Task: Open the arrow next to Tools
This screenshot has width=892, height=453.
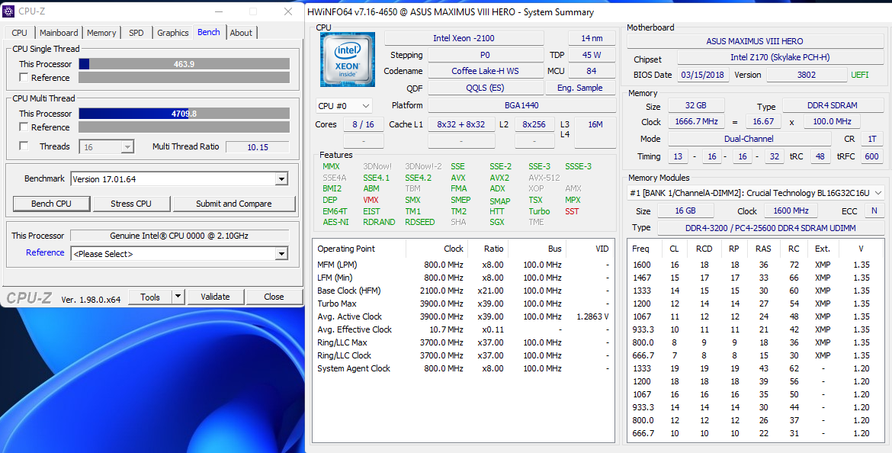Action: (x=178, y=297)
